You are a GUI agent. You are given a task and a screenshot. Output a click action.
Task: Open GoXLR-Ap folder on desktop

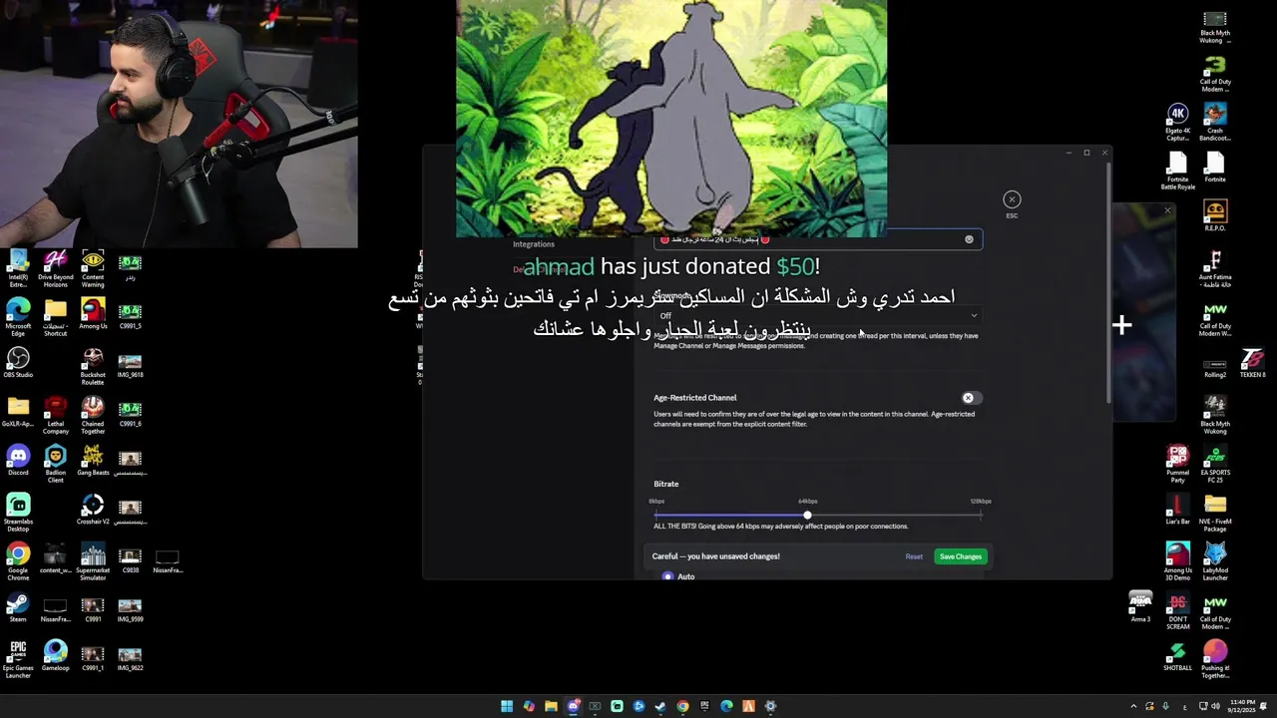[18, 412]
